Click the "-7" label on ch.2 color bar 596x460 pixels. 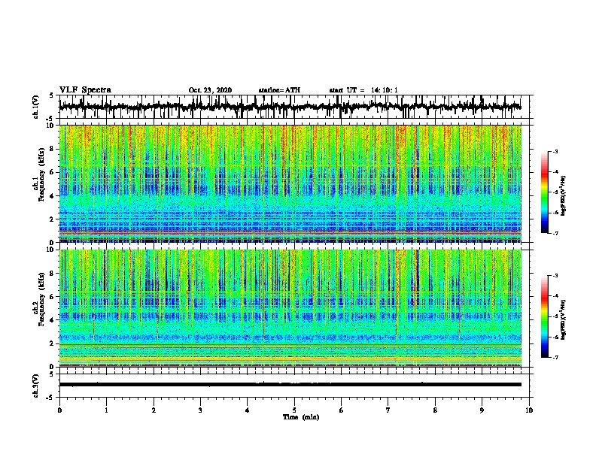[x=555, y=357]
